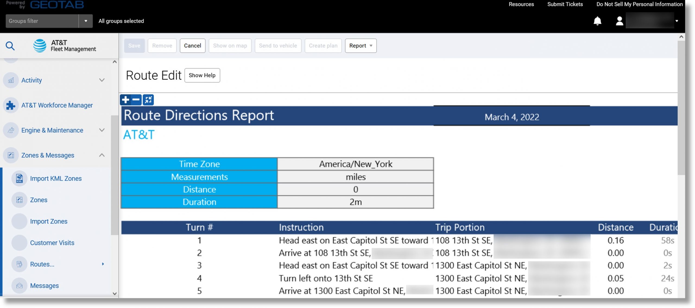695x308 pixels.
Task: Select Customer Visits menu item
Action: tap(52, 243)
